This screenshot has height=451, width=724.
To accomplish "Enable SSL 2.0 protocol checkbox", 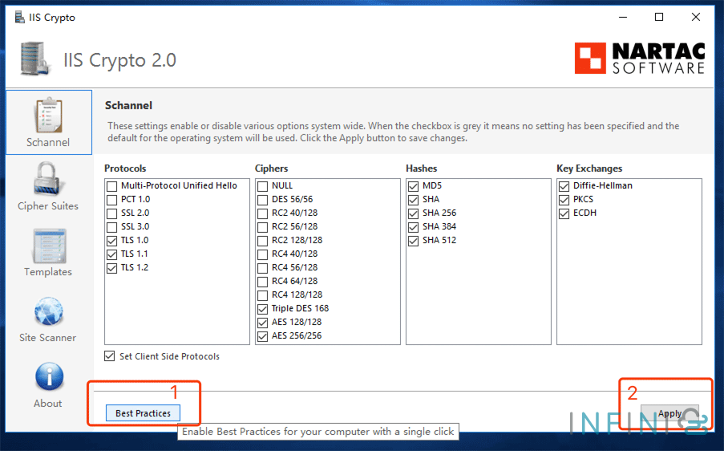I will pyautogui.click(x=111, y=213).
